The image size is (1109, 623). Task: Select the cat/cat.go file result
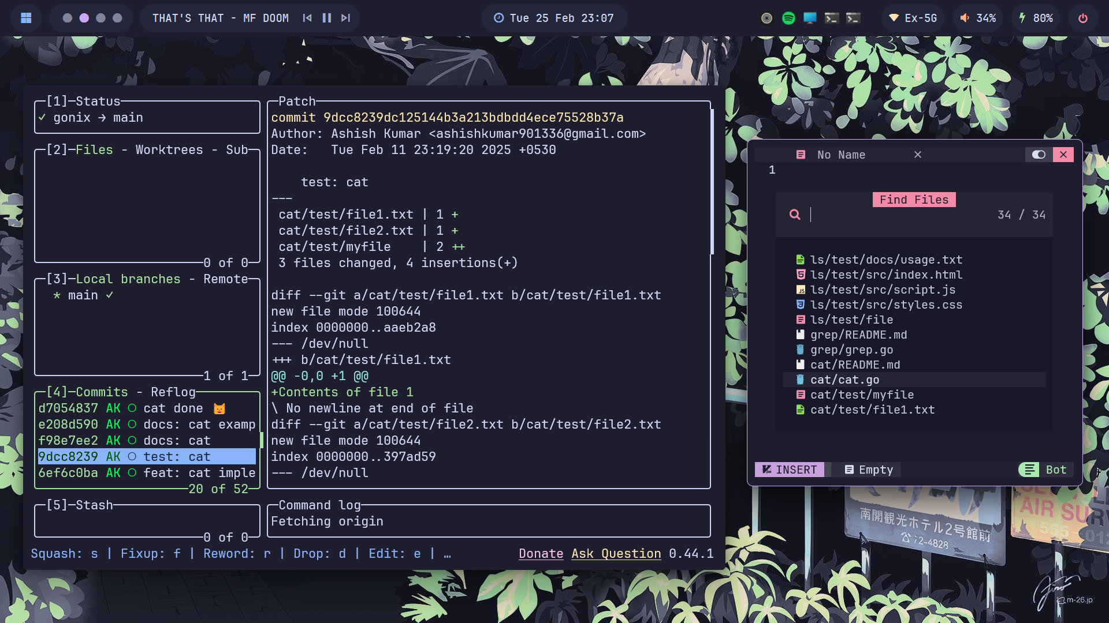844,380
